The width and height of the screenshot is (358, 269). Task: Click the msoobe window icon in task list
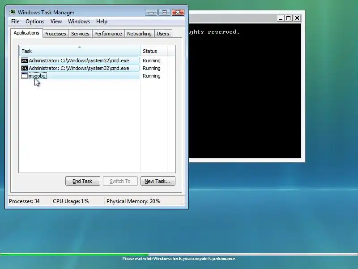pyautogui.click(x=25, y=76)
